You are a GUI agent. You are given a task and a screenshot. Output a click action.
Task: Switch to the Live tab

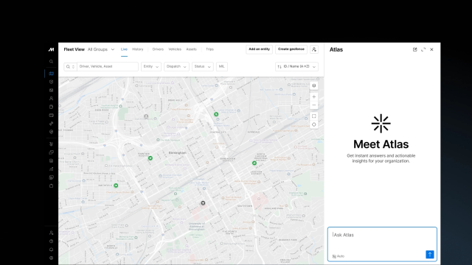pyautogui.click(x=124, y=49)
